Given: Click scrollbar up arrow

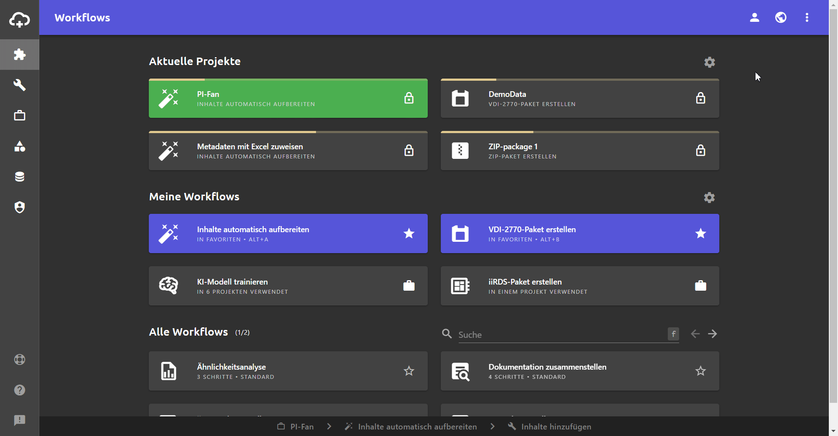Looking at the screenshot, I should (833, 4).
